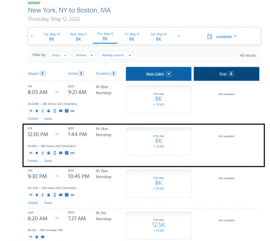Viewport: 270px width, 241px height.
Task: Select the 12.5K Main Cabin fare
Action: click(x=158, y=223)
